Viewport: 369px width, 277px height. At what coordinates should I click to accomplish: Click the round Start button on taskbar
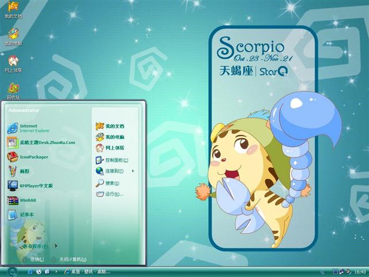click(12, 272)
